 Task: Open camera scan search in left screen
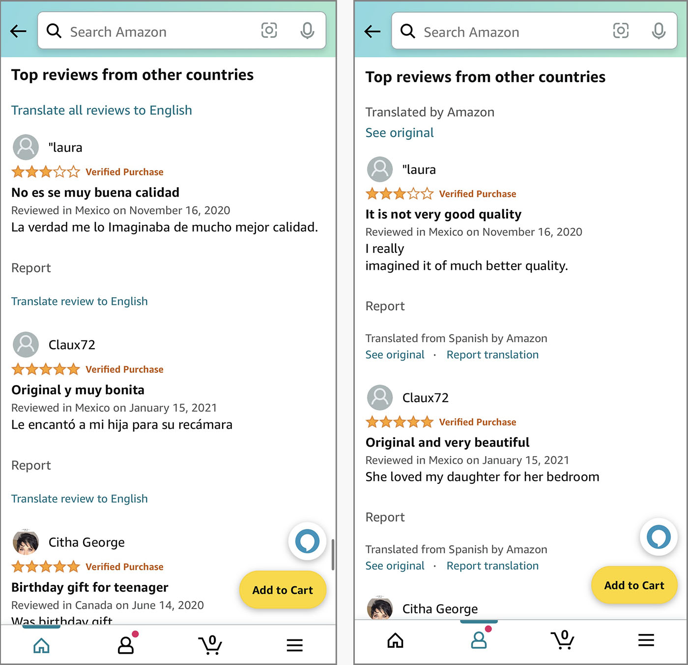click(x=269, y=30)
